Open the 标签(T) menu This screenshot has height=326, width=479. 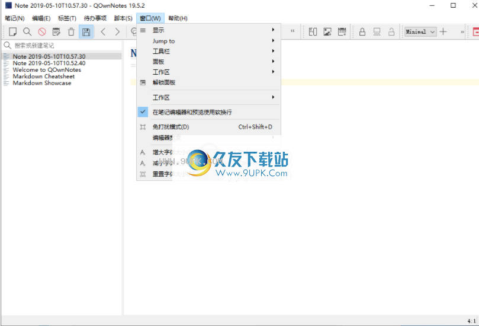[x=67, y=18]
